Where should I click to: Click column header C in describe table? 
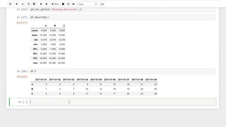64,26
